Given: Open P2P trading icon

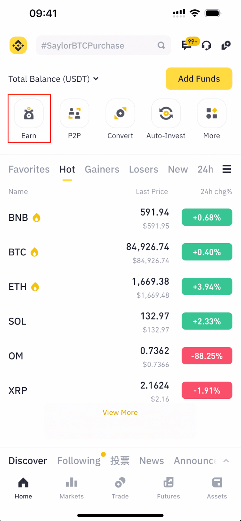Looking at the screenshot, I should point(74,114).
